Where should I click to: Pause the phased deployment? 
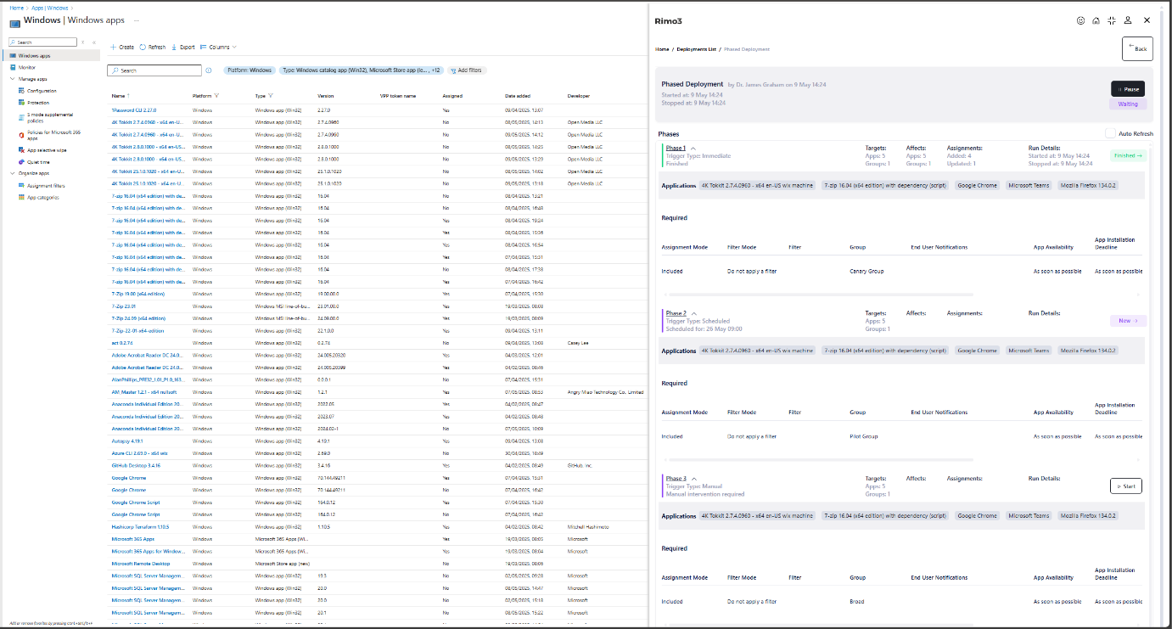tap(1127, 89)
